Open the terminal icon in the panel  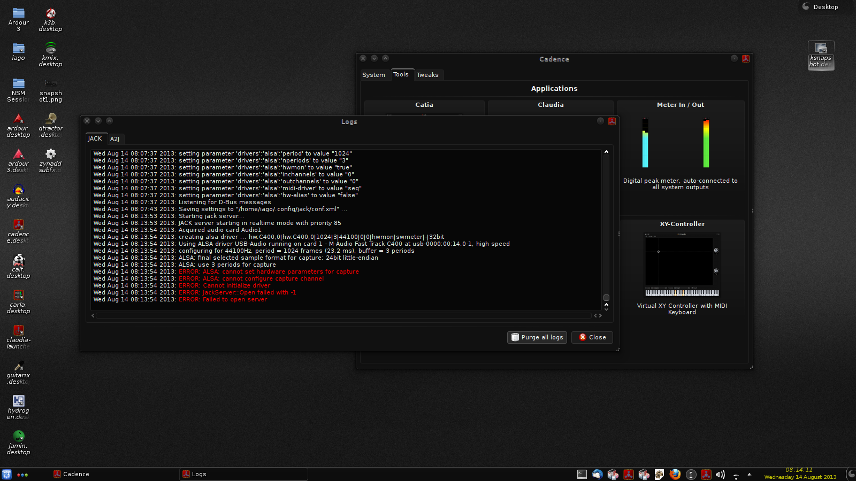click(582, 475)
